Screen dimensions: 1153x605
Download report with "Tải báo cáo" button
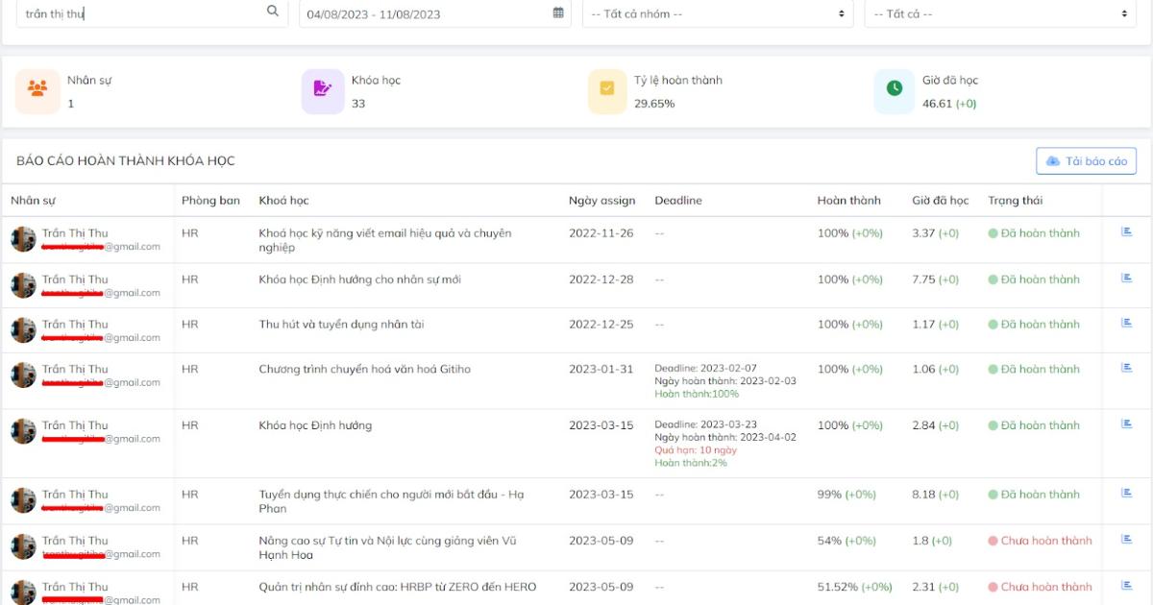(1086, 161)
